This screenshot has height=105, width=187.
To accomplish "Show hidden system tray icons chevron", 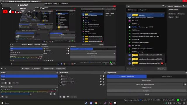I will 164,103.
